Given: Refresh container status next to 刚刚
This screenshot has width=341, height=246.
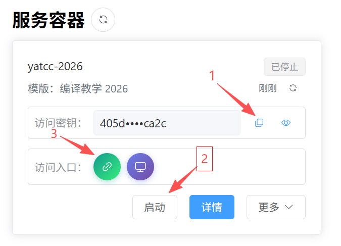Looking at the screenshot, I should pyautogui.click(x=293, y=88).
